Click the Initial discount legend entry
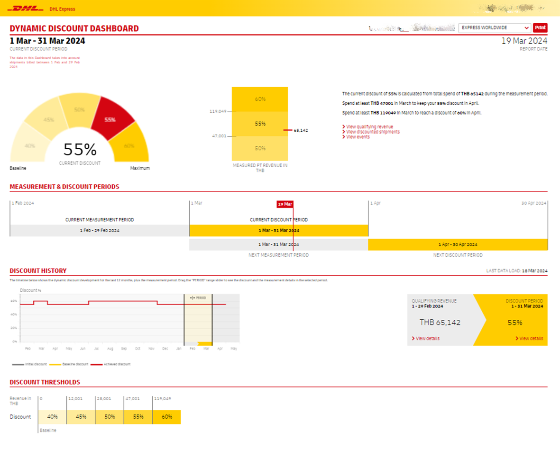Image resolution: width=560 pixels, height=450 pixels. point(29,364)
